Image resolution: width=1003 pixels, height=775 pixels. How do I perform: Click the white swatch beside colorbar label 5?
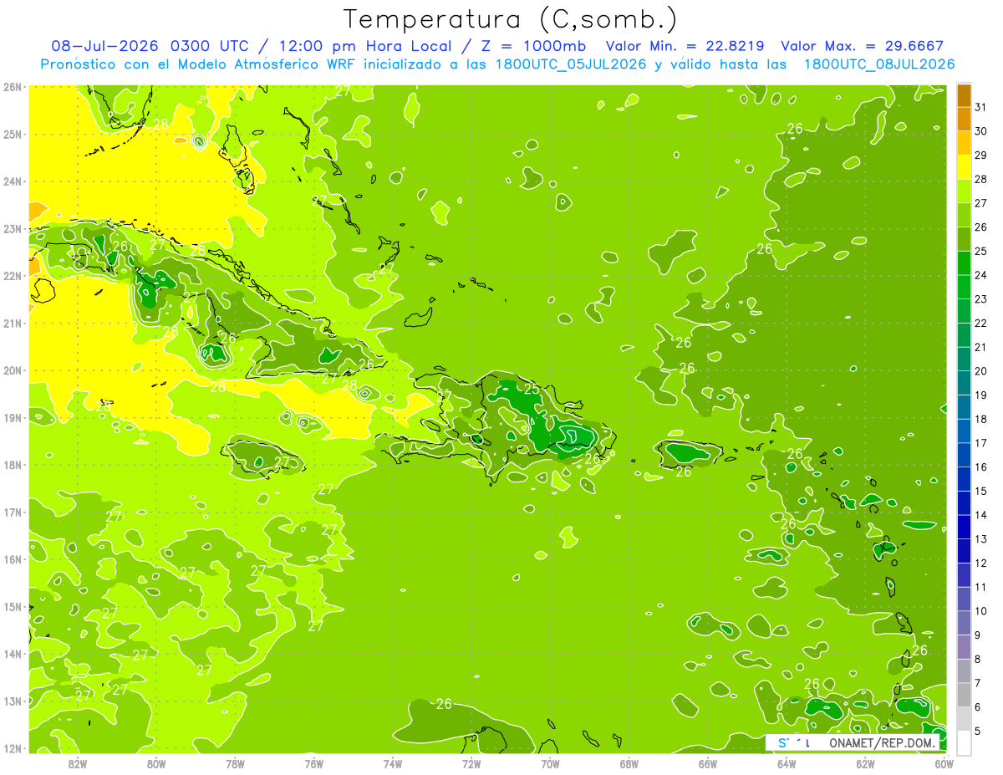[x=964, y=742]
